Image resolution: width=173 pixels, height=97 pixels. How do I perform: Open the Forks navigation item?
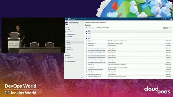click(x=68, y=52)
